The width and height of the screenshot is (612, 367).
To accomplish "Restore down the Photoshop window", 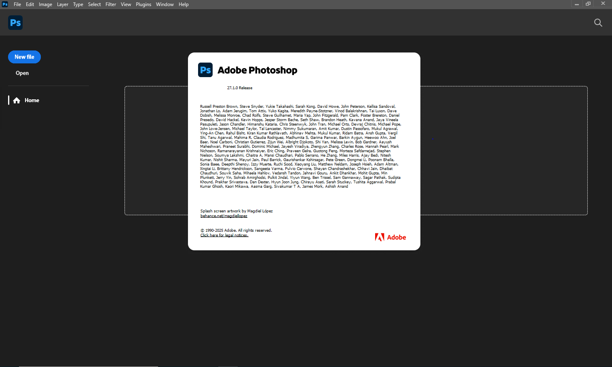I will tap(588, 4).
